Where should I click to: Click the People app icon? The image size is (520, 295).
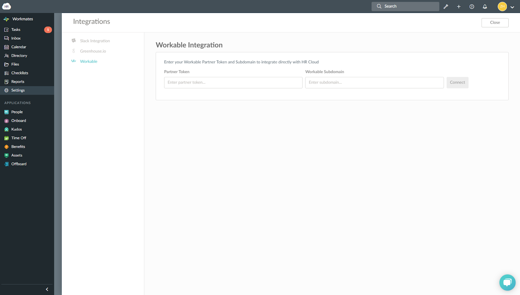tap(6, 112)
